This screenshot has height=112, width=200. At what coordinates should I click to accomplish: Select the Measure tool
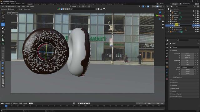(3, 40)
